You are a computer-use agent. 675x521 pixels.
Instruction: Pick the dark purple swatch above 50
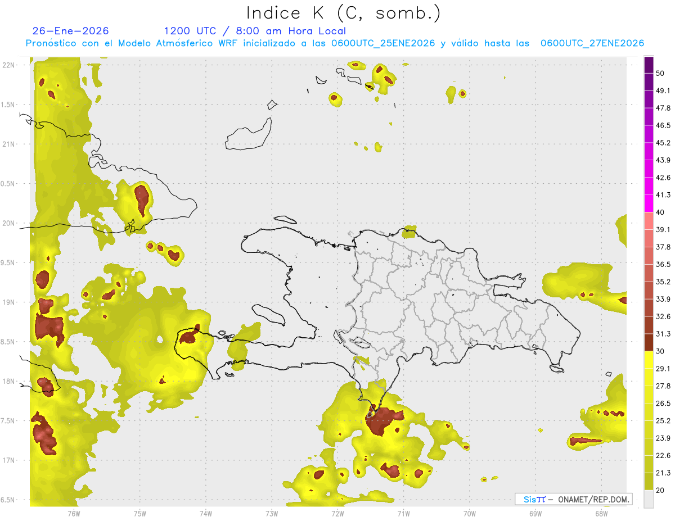click(x=649, y=65)
